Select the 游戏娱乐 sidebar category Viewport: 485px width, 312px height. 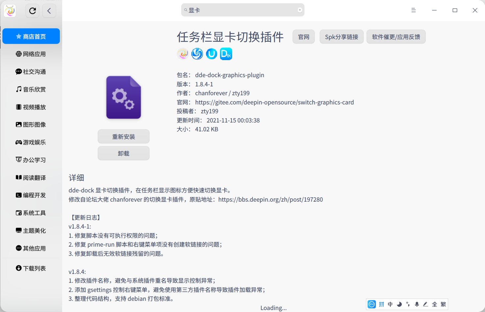pyautogui.click(x=31, y=142)
